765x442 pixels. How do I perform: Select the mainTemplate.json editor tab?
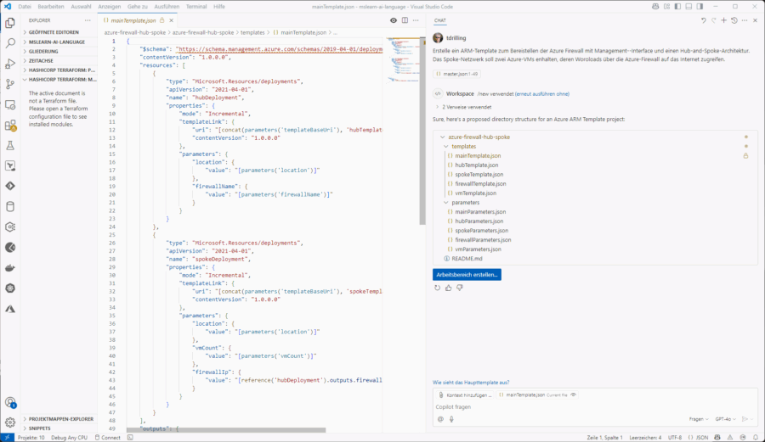138,20
